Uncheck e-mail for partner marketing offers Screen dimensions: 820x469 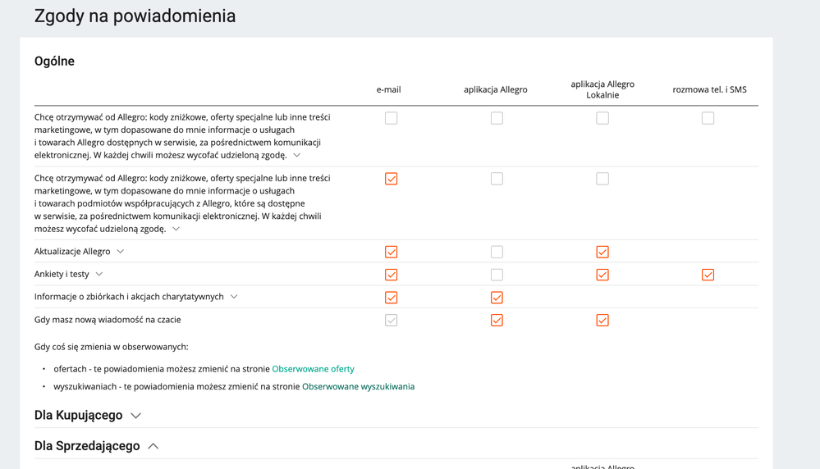click(x=392, y=179)
